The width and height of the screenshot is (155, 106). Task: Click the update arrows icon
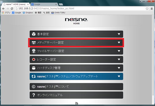pyautogui.click(x=34, y=76)
